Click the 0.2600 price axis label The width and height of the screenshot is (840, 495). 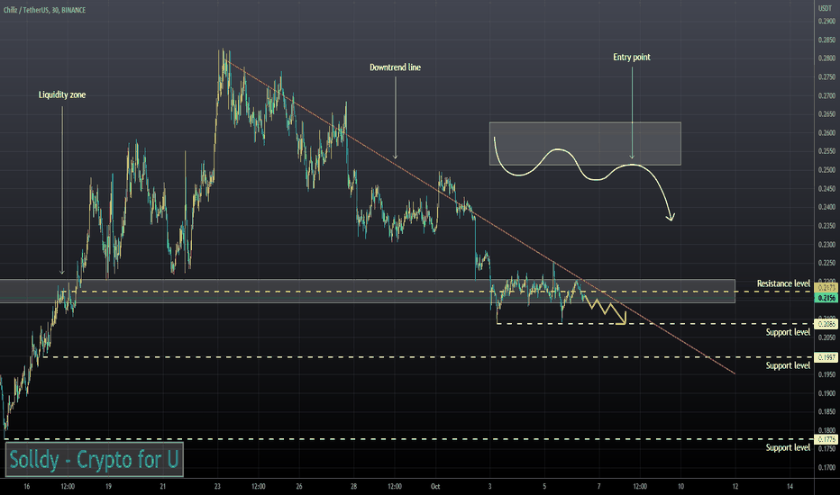pos(826,132)
